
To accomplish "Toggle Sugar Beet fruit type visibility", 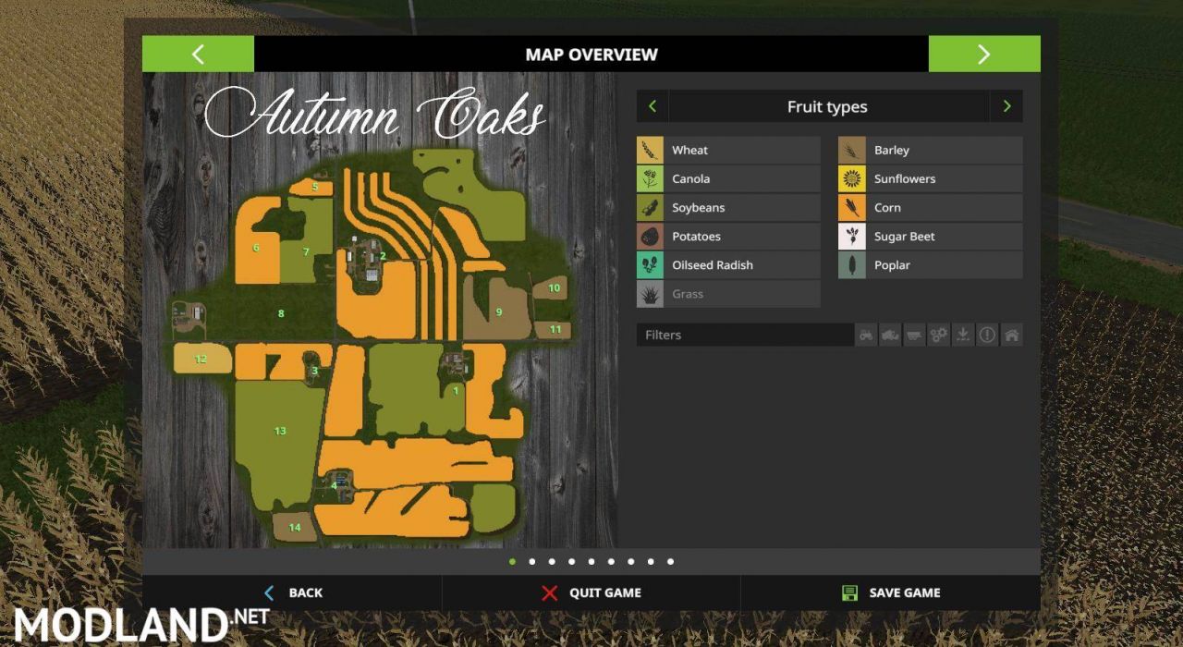I will pyautogui.click(x=931, y=237).
